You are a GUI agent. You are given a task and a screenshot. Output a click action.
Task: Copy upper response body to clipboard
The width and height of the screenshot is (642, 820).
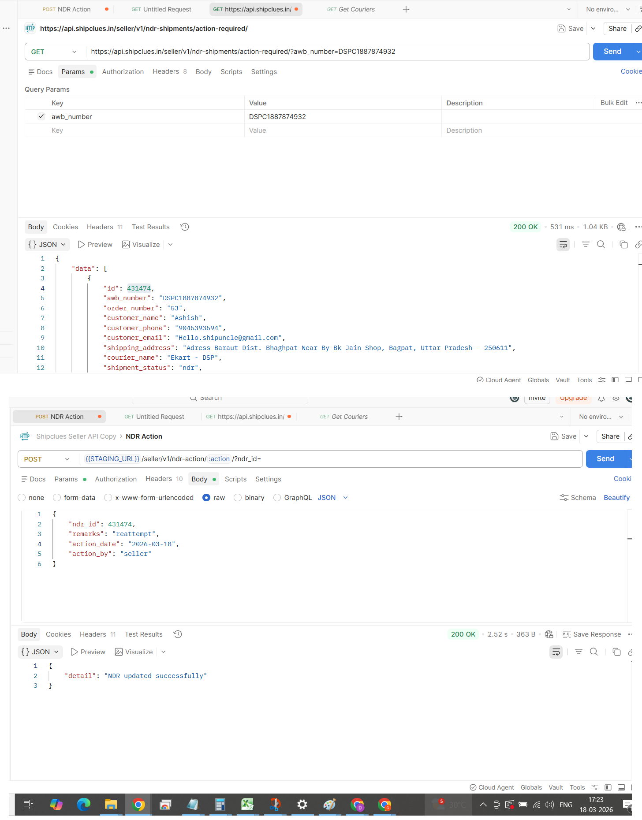tap(623, 244)
